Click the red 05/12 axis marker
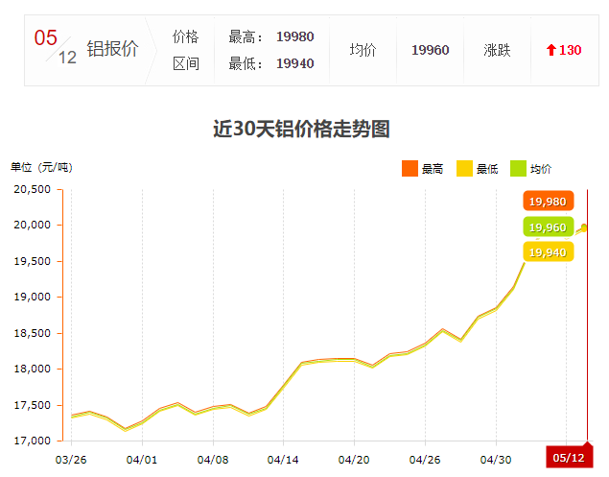 click(x=570, y=458)
